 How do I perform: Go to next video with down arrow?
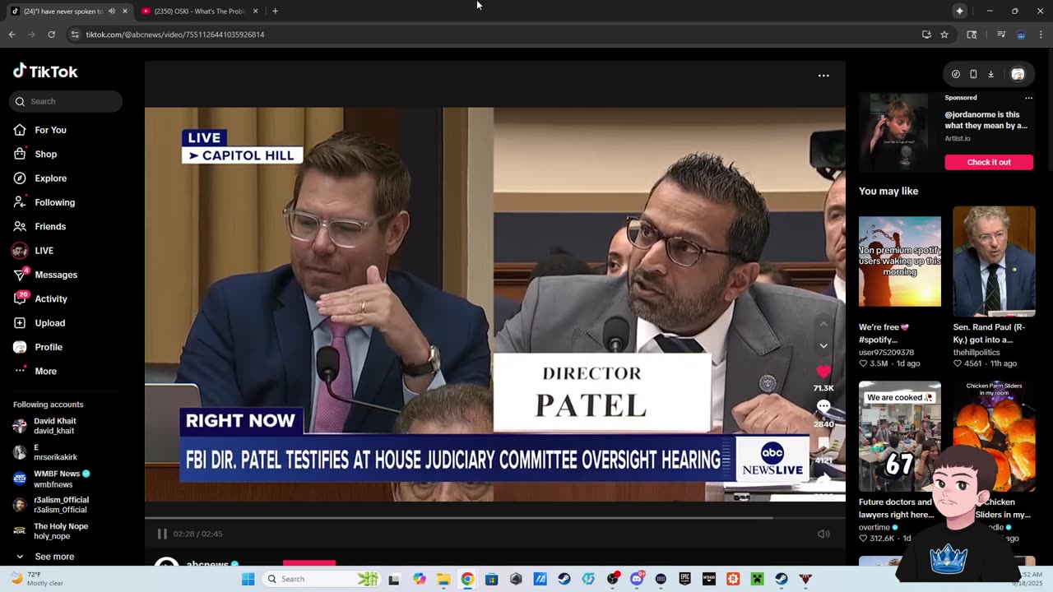(823, 346)
